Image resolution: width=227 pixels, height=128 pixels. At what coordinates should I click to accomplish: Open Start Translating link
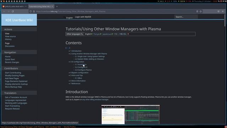click(x=12, y=106)
